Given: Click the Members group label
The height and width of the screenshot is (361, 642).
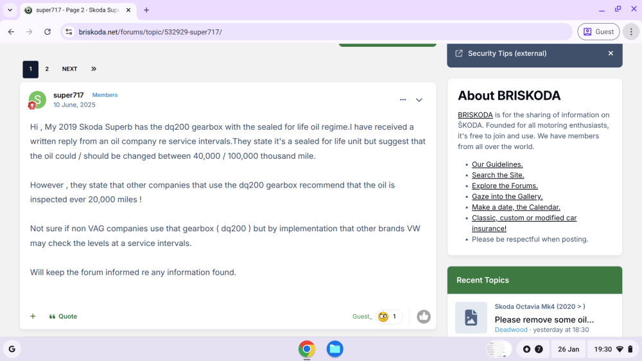Looking at the screenshot, I should (105, 95).
